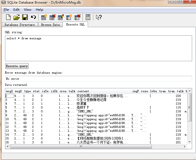Viewport: 196px width, 160px height.
Task: Click the Modify Table pencil icon
Action: (61, 17)
